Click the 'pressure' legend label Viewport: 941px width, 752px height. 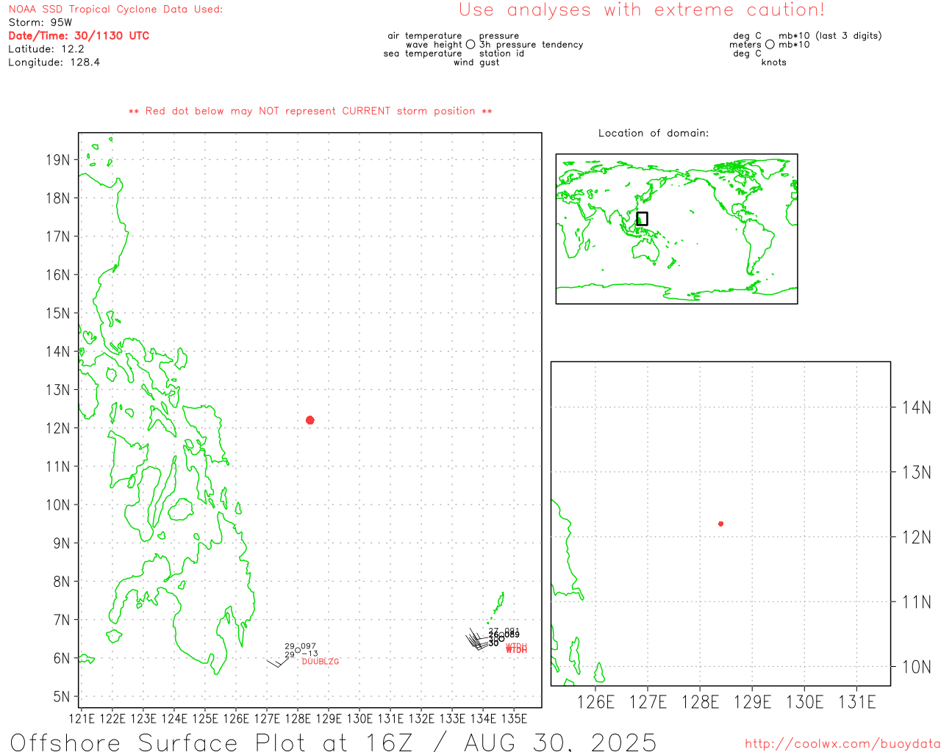tap(499, 36)
